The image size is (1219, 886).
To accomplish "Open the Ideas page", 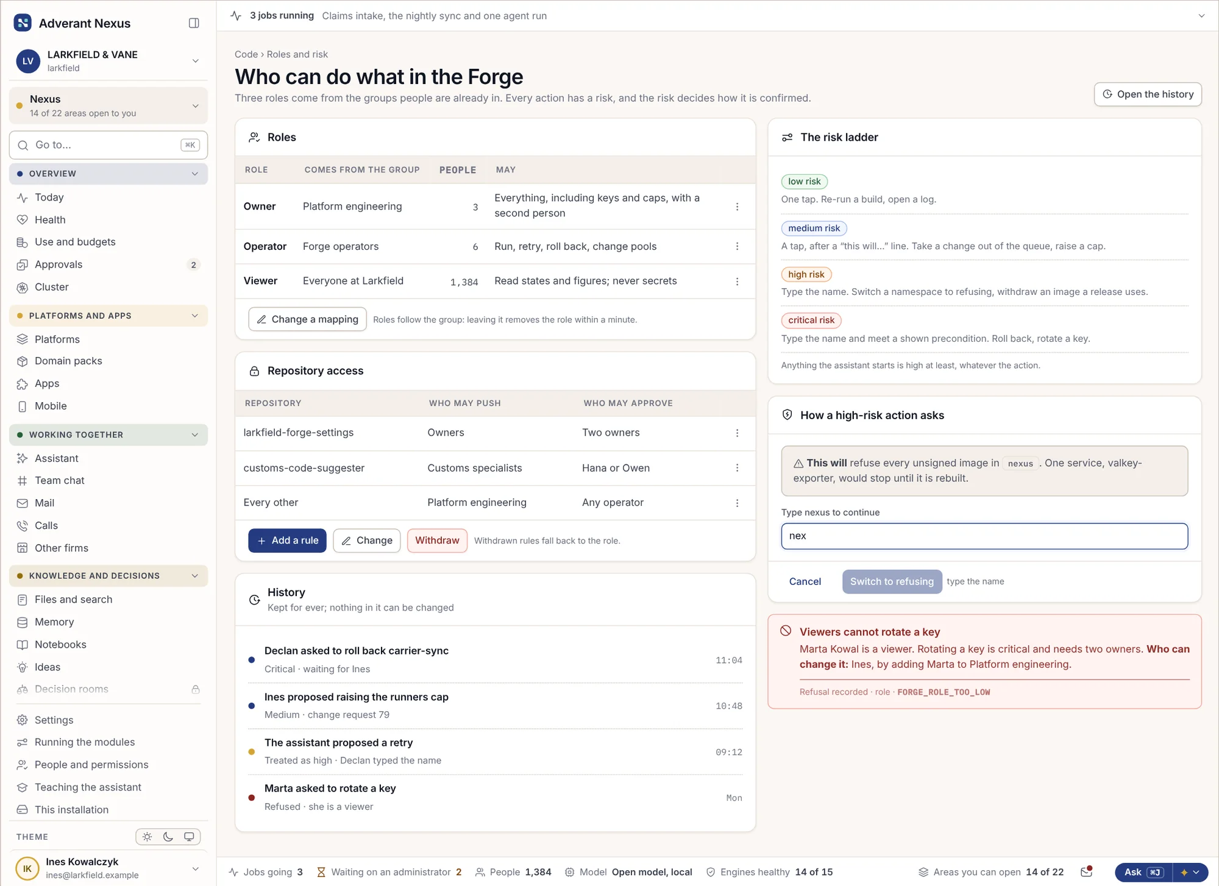I will 108,667.
